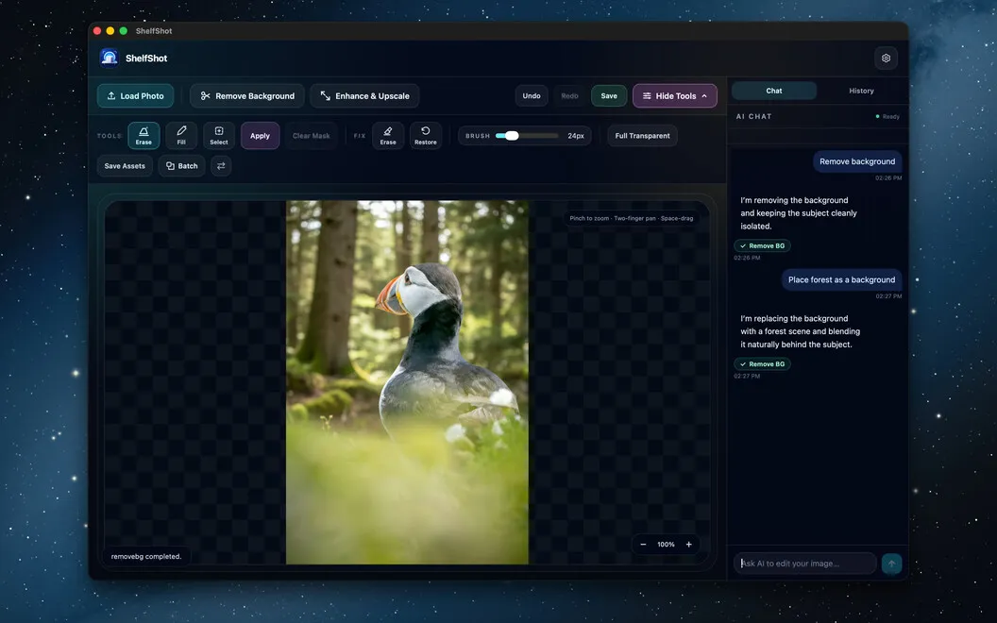Click the 'Place forest as a background' message
Viewport: 997px width, 623px height.
point(841,279)
